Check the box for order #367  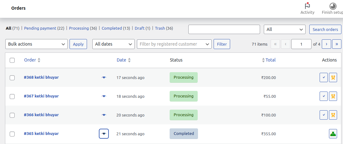pyautogui.click(x=12, y=97)
